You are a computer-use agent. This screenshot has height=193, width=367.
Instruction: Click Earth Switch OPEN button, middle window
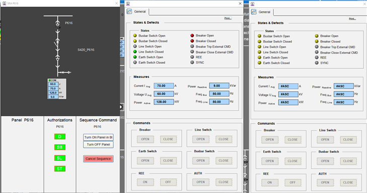(x=145, y=161)
